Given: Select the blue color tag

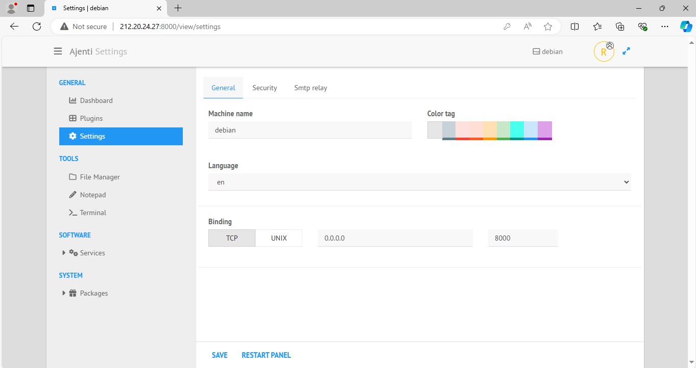Looking at the screenshot, I should pyautogui.click(x=531, y=130).
